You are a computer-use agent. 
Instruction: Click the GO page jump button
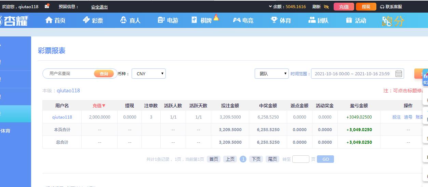pyautogui.click(x=325, y=159)
